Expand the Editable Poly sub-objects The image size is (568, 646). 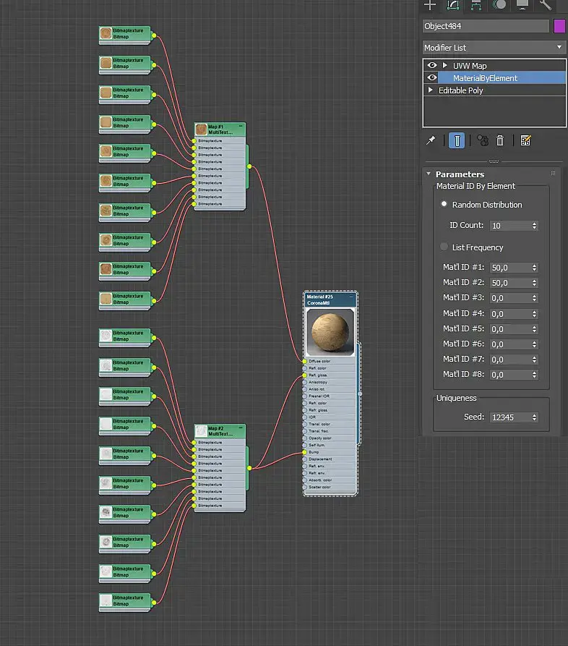[x=431, y=90]
